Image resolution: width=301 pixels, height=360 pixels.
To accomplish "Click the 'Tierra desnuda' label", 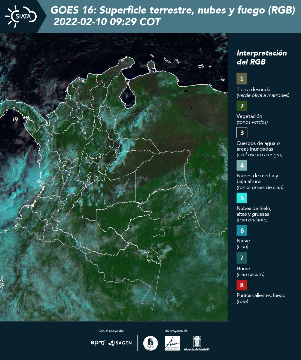I will pyautogui.click(x=253, y=89).
